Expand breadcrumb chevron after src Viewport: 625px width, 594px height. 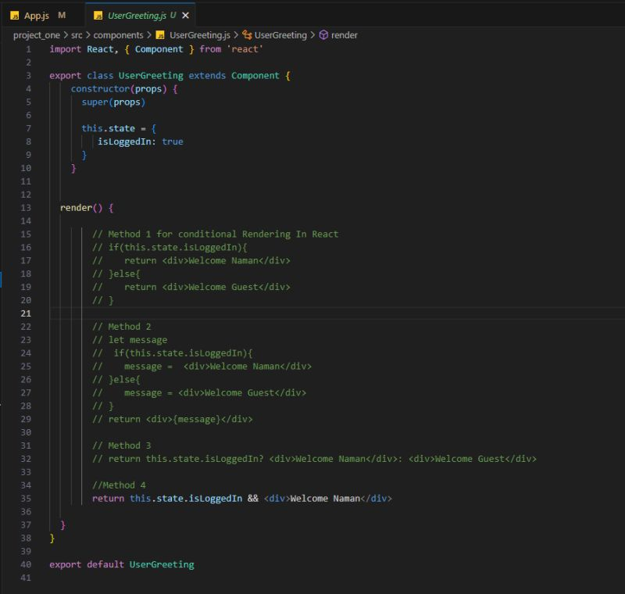(x=88, y=35)
